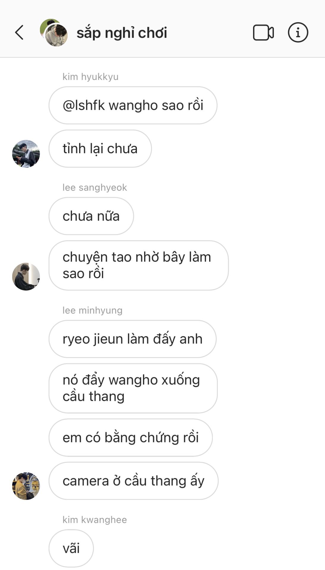
Task: Tap lee sanghyeok's profile picture
Action: click(x=26, y=276)
